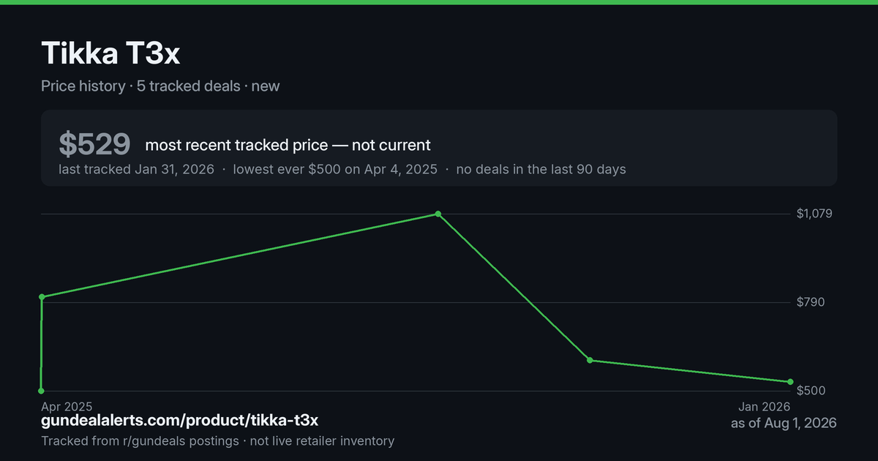The width and height of the screenshot is (878, 461).
Task: Click the 'as of Aug 1, 2026' text
Action: coord(784,423)
